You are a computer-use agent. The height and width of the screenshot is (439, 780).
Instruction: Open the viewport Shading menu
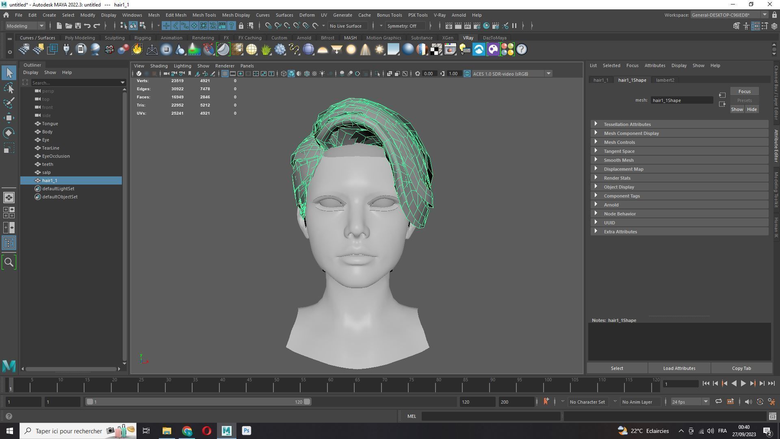pos(158,66)
